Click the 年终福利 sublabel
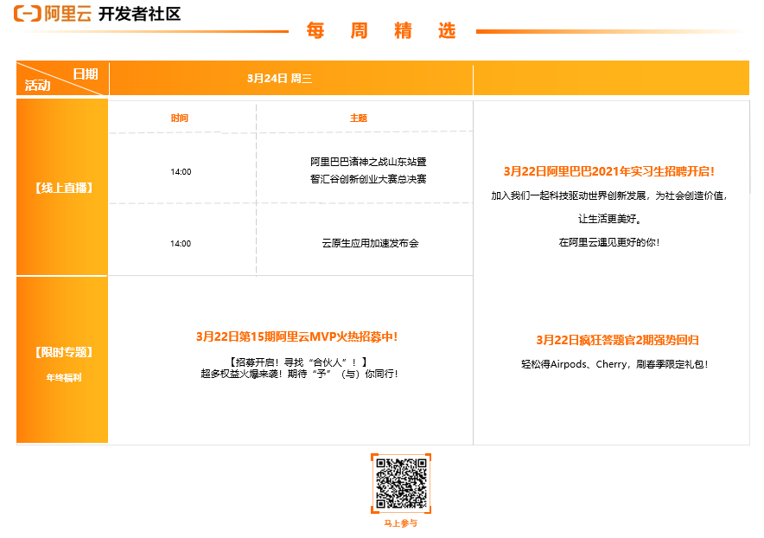 [x=63, y=377]
